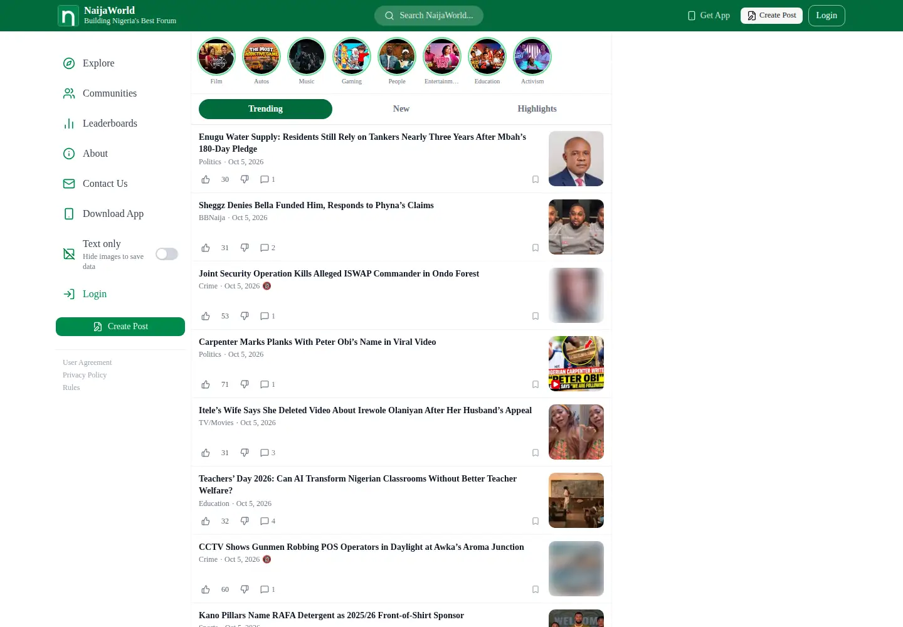
Task: Dislike the Itele's Wife post
Action: point(245,453)
